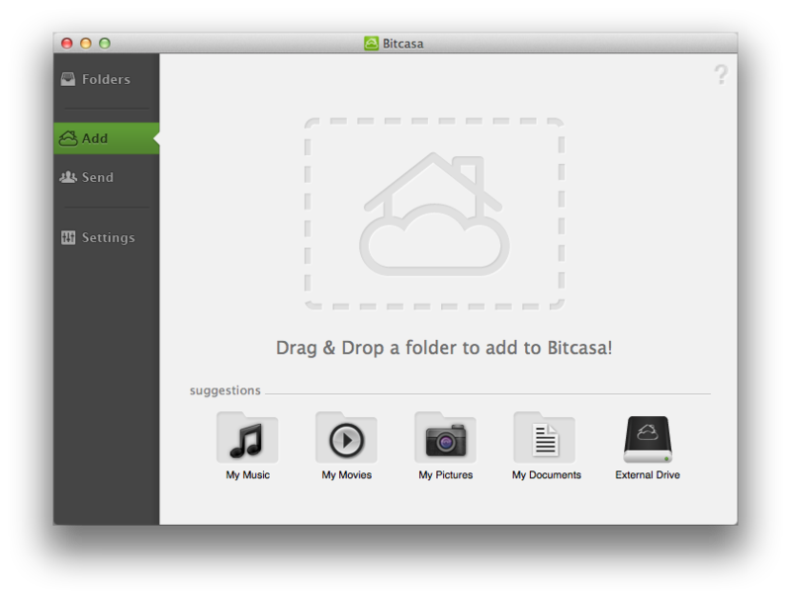791x599 pixels.
Task: Select the My Movies folder icon
Action: [x=346, y=437]
